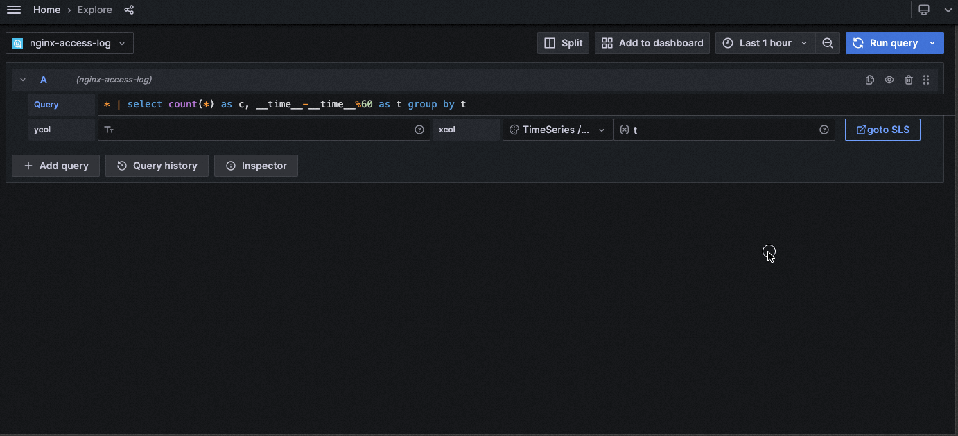Viewport: 958px width, 436px height.
Task: Open the TimeSeries xcol type dropdown
Action: point(557,129)
